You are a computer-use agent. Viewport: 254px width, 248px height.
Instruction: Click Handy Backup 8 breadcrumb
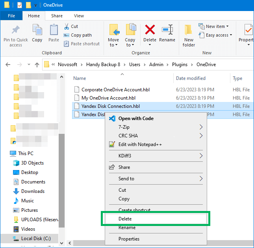tap(103, 65)
